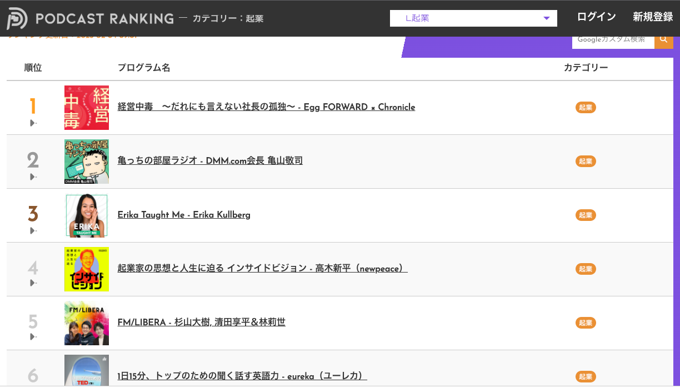Click the 経営中毒 red cover thumbnail

(87, 108)
